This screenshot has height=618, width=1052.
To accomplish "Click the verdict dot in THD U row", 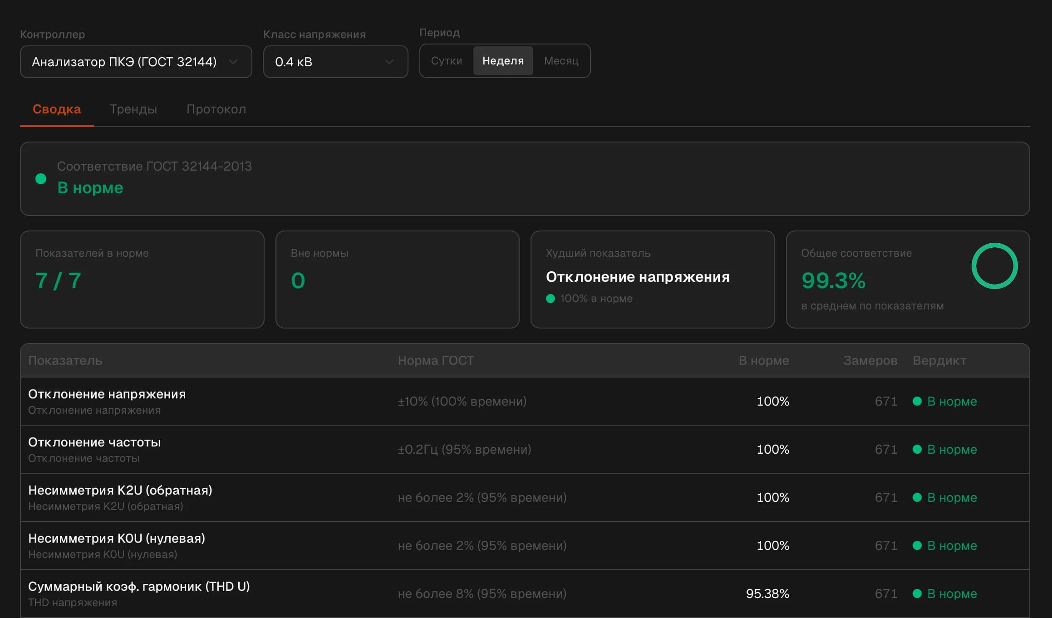I will 917,594.
